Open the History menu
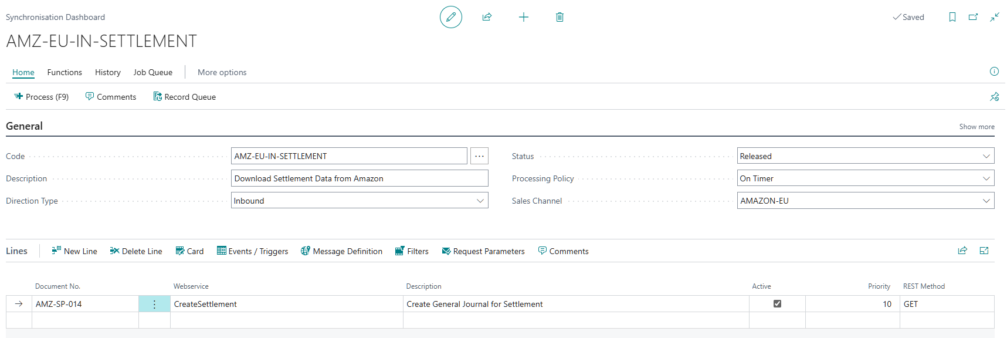Viewport: 1007px width, 338px height. click(x=108, y=72)
